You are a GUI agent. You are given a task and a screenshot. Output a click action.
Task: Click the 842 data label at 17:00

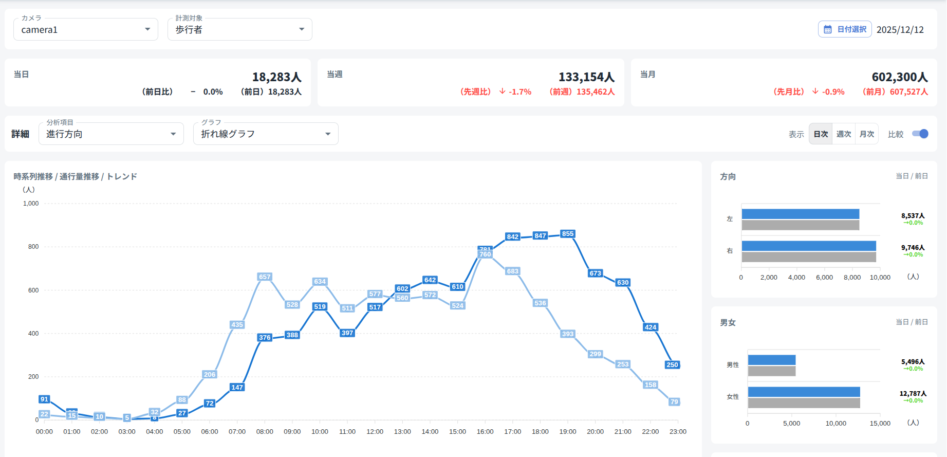tap(513, 237)
